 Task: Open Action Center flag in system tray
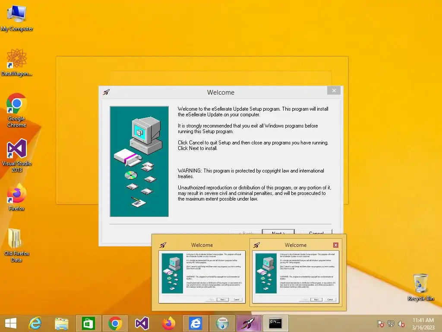[380, 324]
